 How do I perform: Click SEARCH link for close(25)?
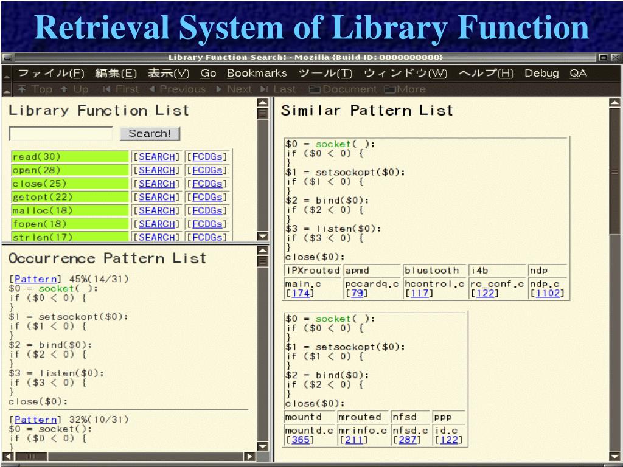click(x=156, y=184)
